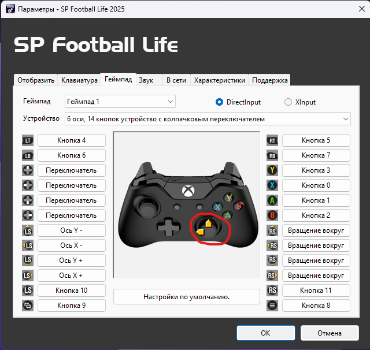Click the menu button icon beside Кнопка 8
Image resolution: width=370 pixels, height=350 pixels.
[272, 306]
